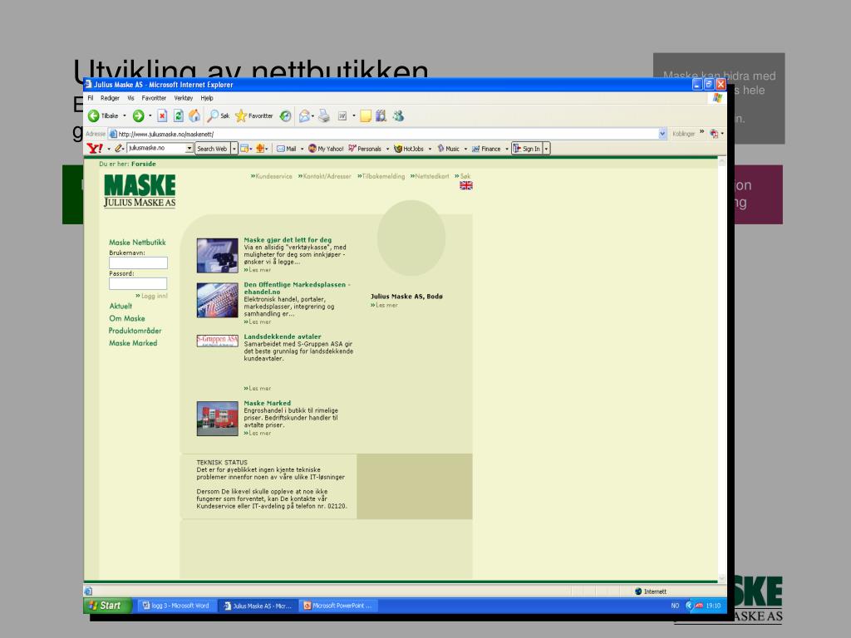
Task: Switch language with the UK flag
Action: [466, 185]
